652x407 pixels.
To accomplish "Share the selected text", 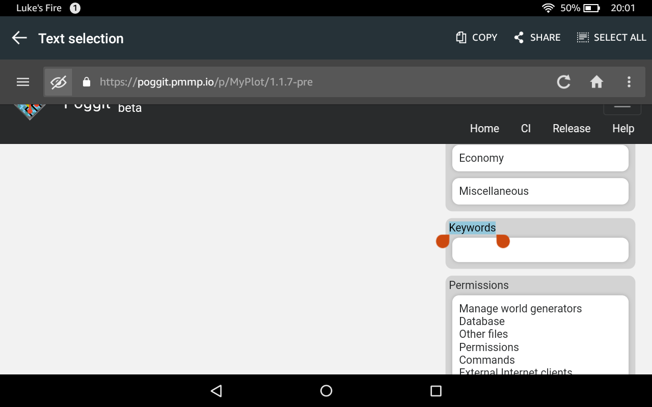I will coord(537,38).
